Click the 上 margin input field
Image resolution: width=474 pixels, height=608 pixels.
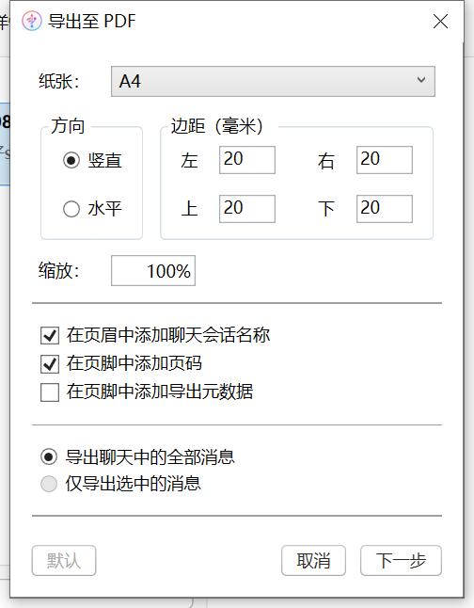click(247, 209)
